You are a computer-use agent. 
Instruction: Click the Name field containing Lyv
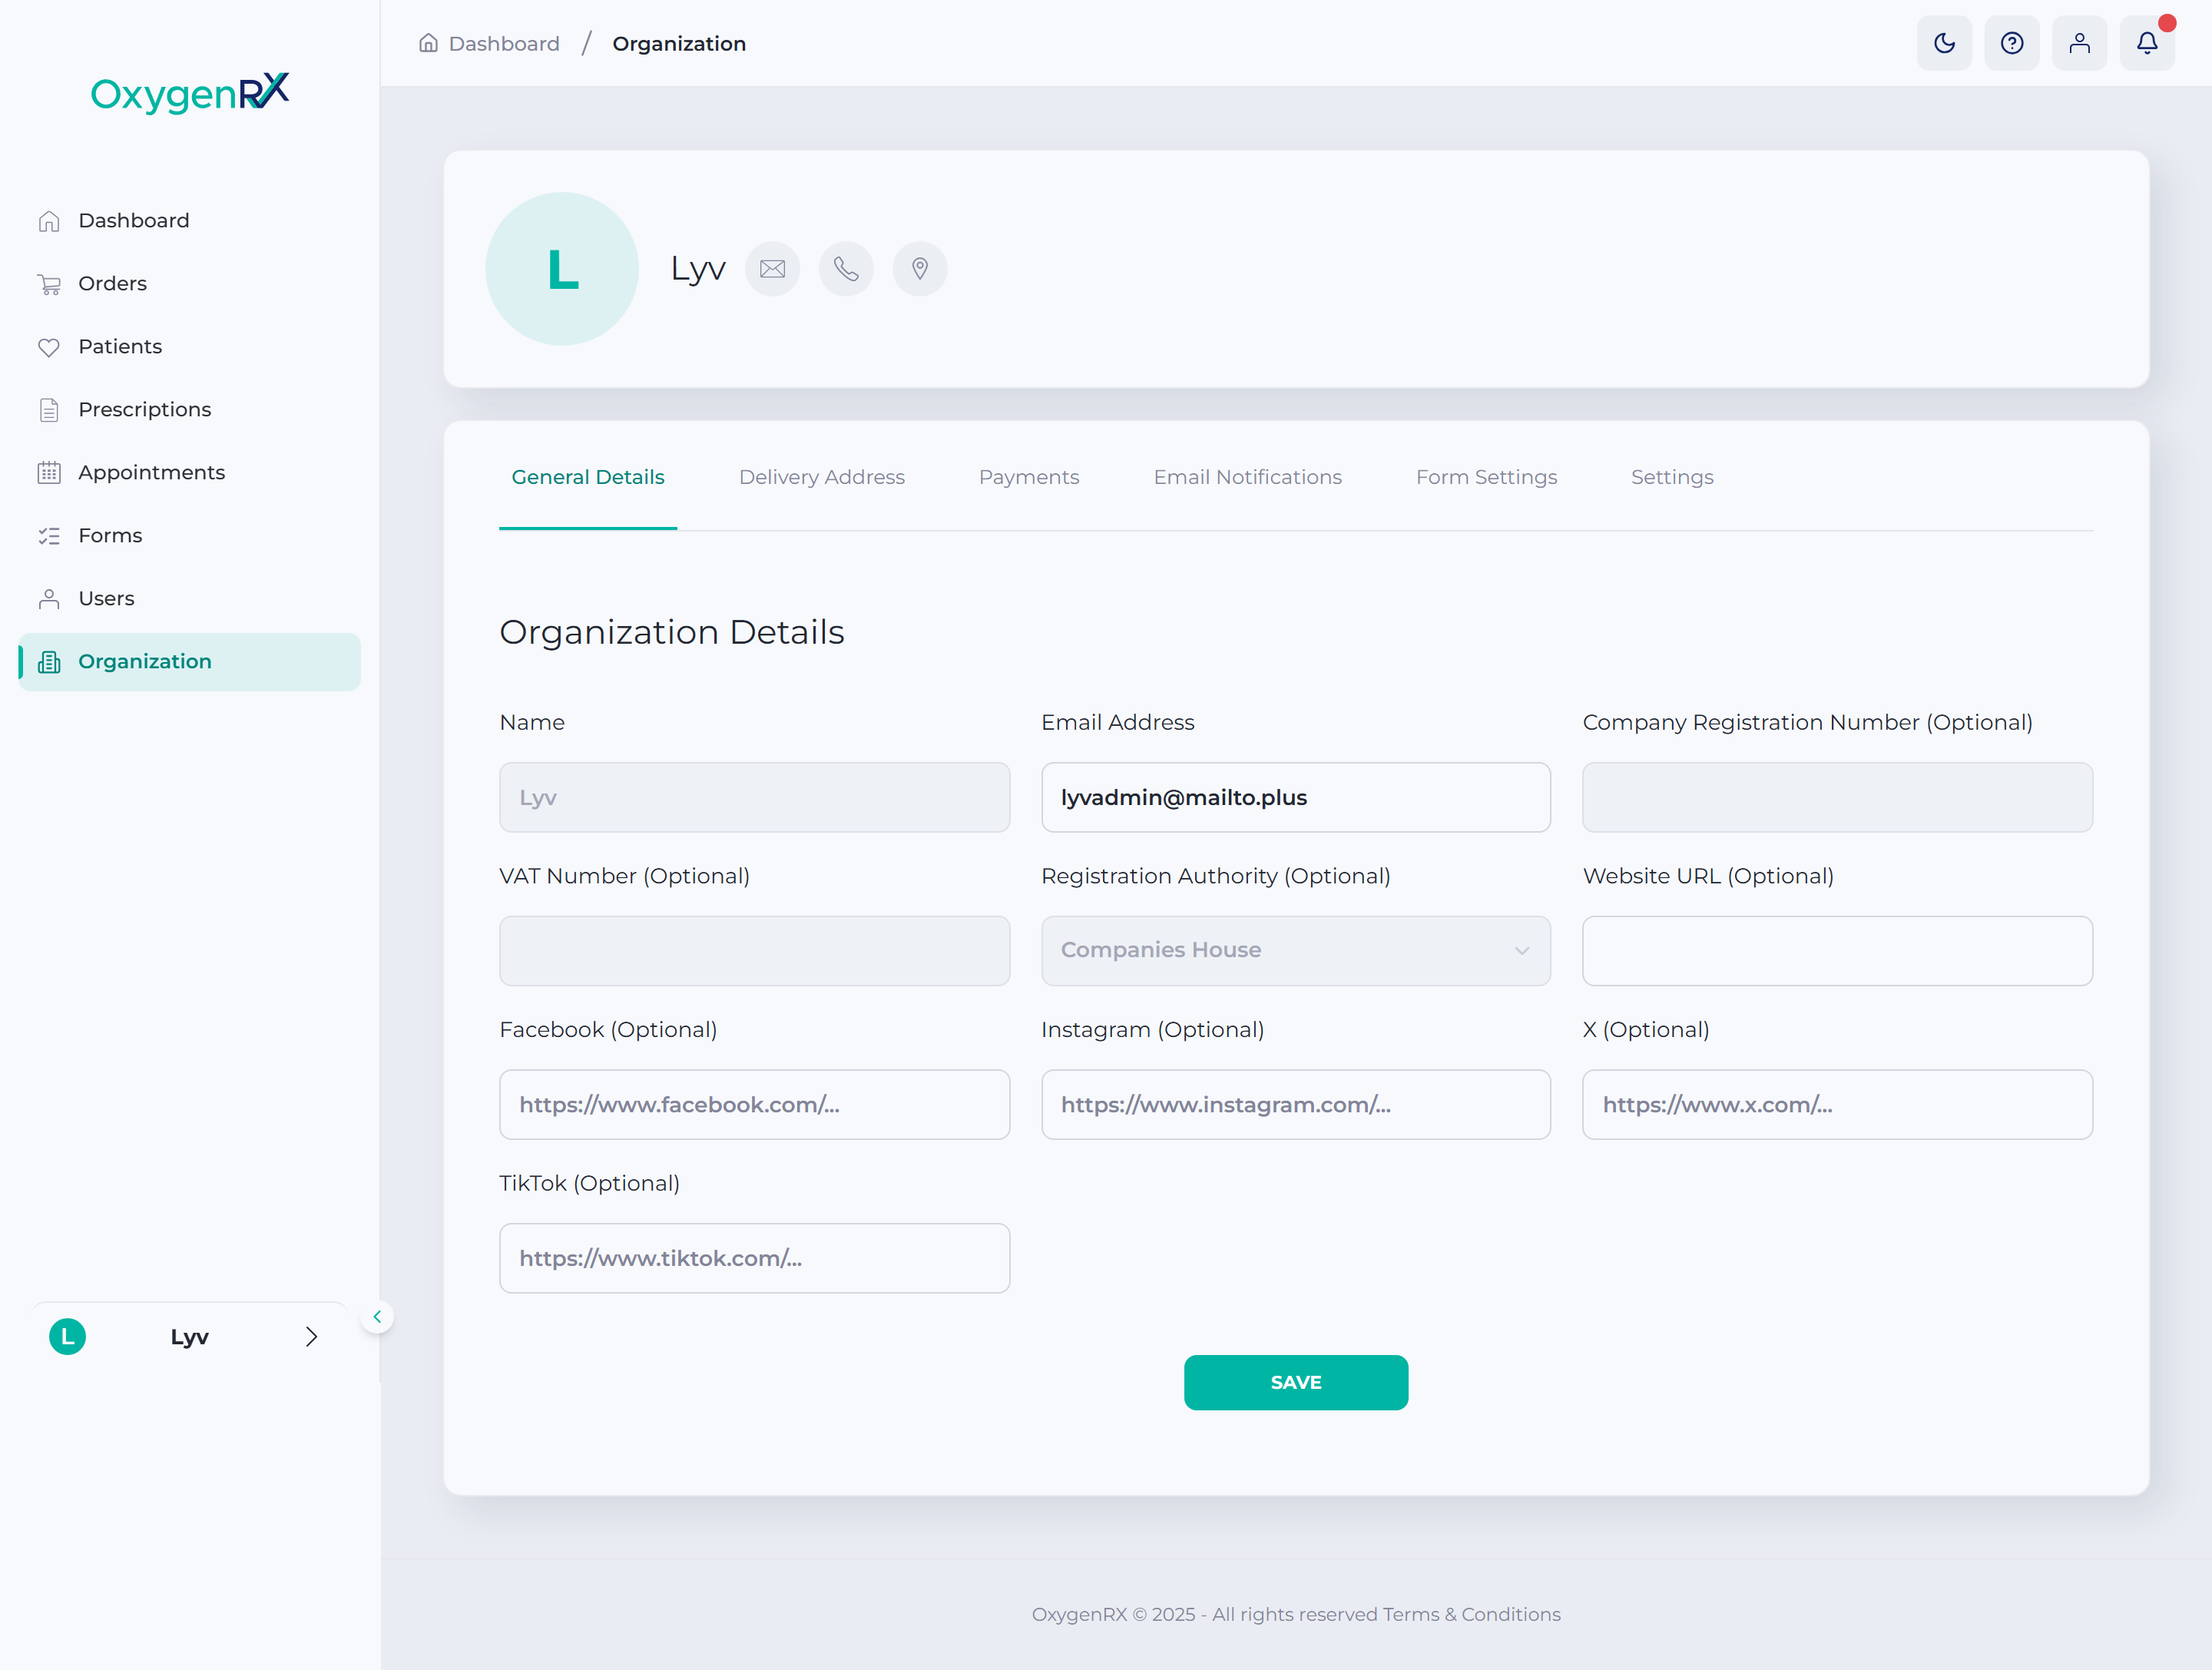pos(754,798)
